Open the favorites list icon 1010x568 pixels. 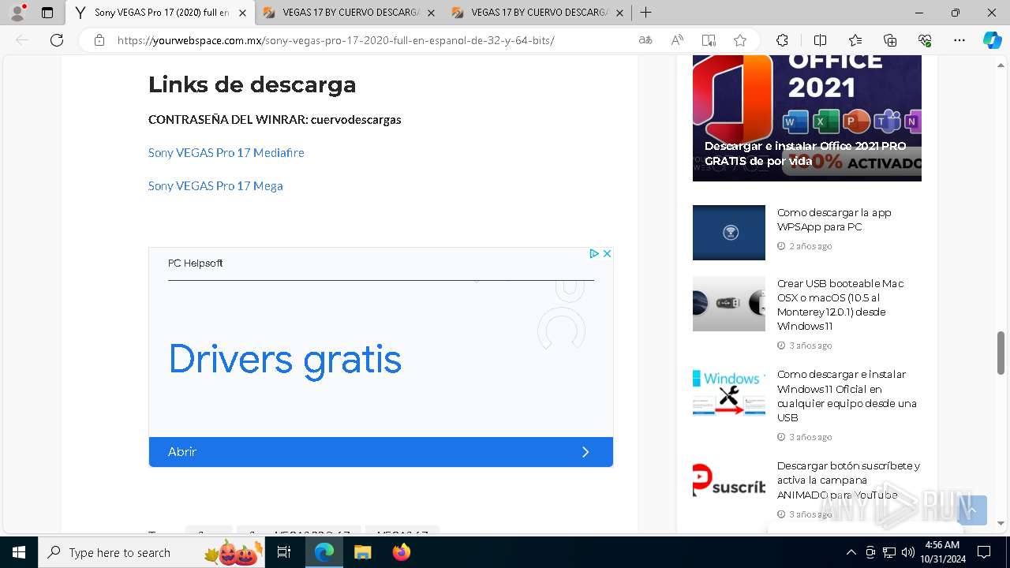(855, 40)
